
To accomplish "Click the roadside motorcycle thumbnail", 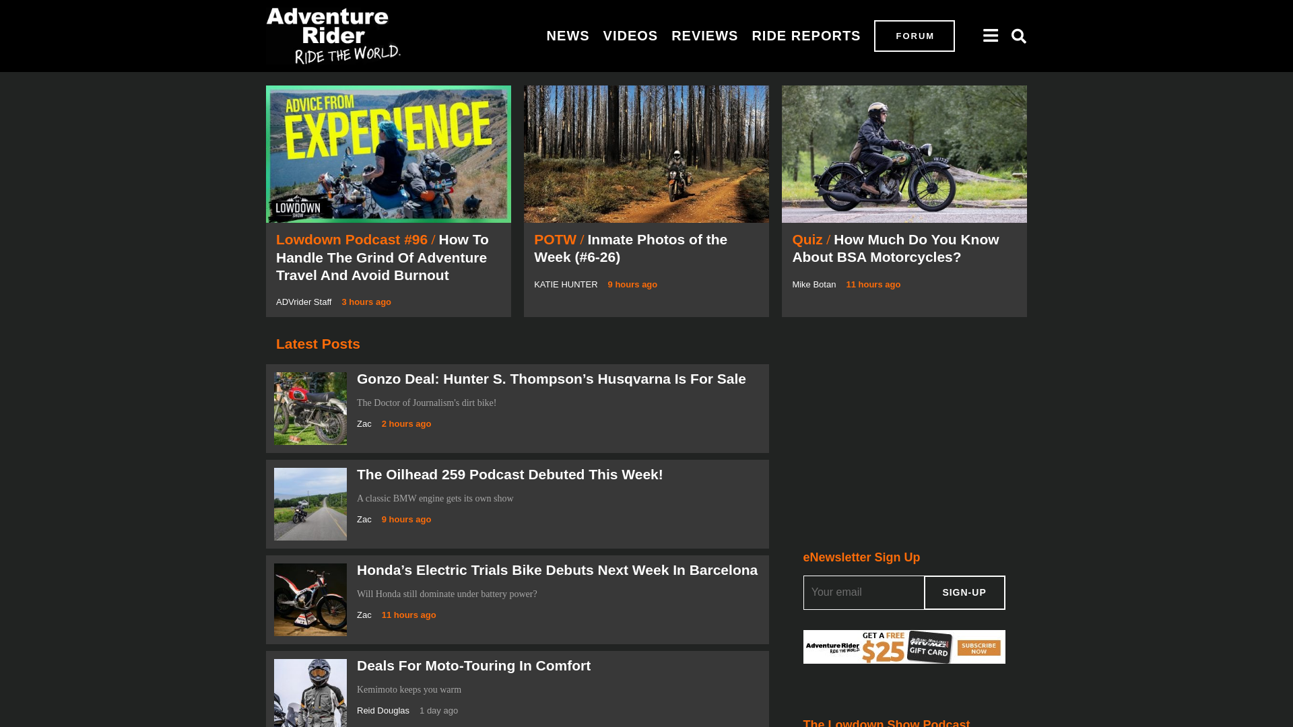I will (x=310, y=504).
